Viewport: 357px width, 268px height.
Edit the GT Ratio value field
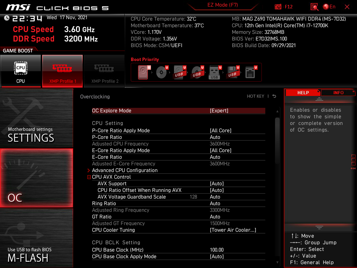click(x=215, y=217)
